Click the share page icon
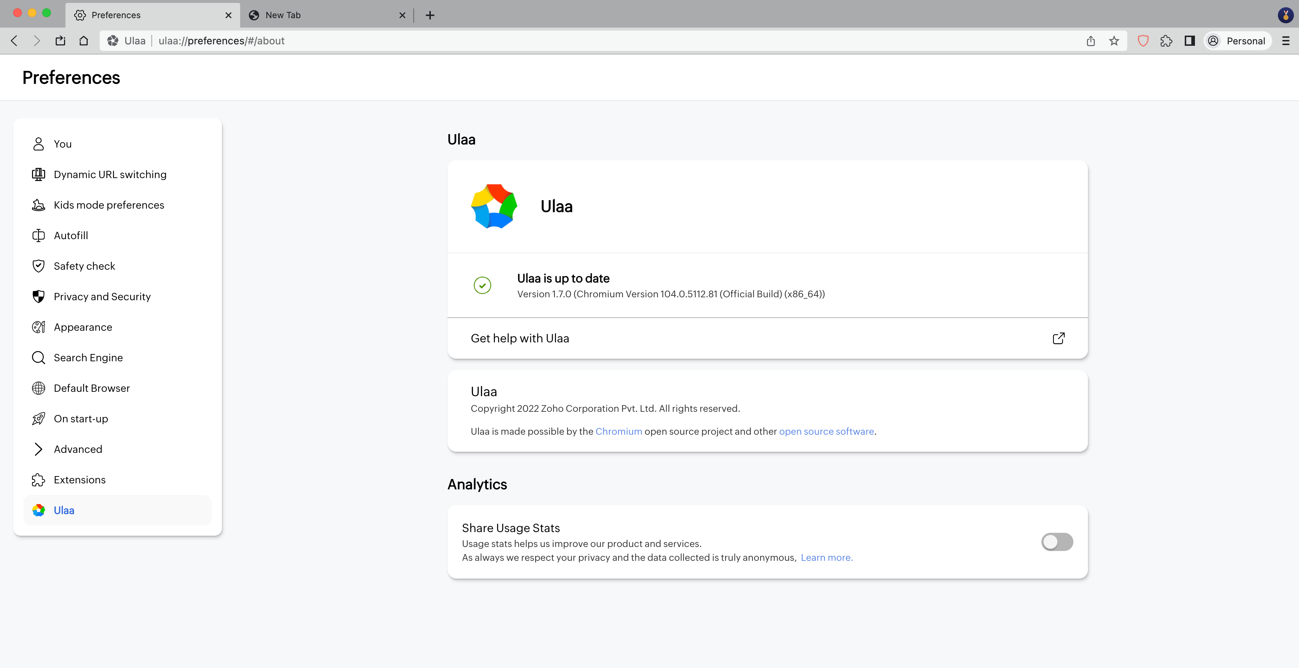Viewport: 1299px width, 668px height. pyautogui.click(x=1091, y=41)
